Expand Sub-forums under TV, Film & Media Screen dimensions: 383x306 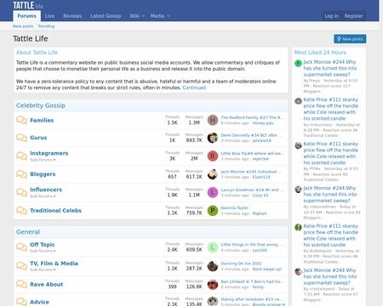43,269
